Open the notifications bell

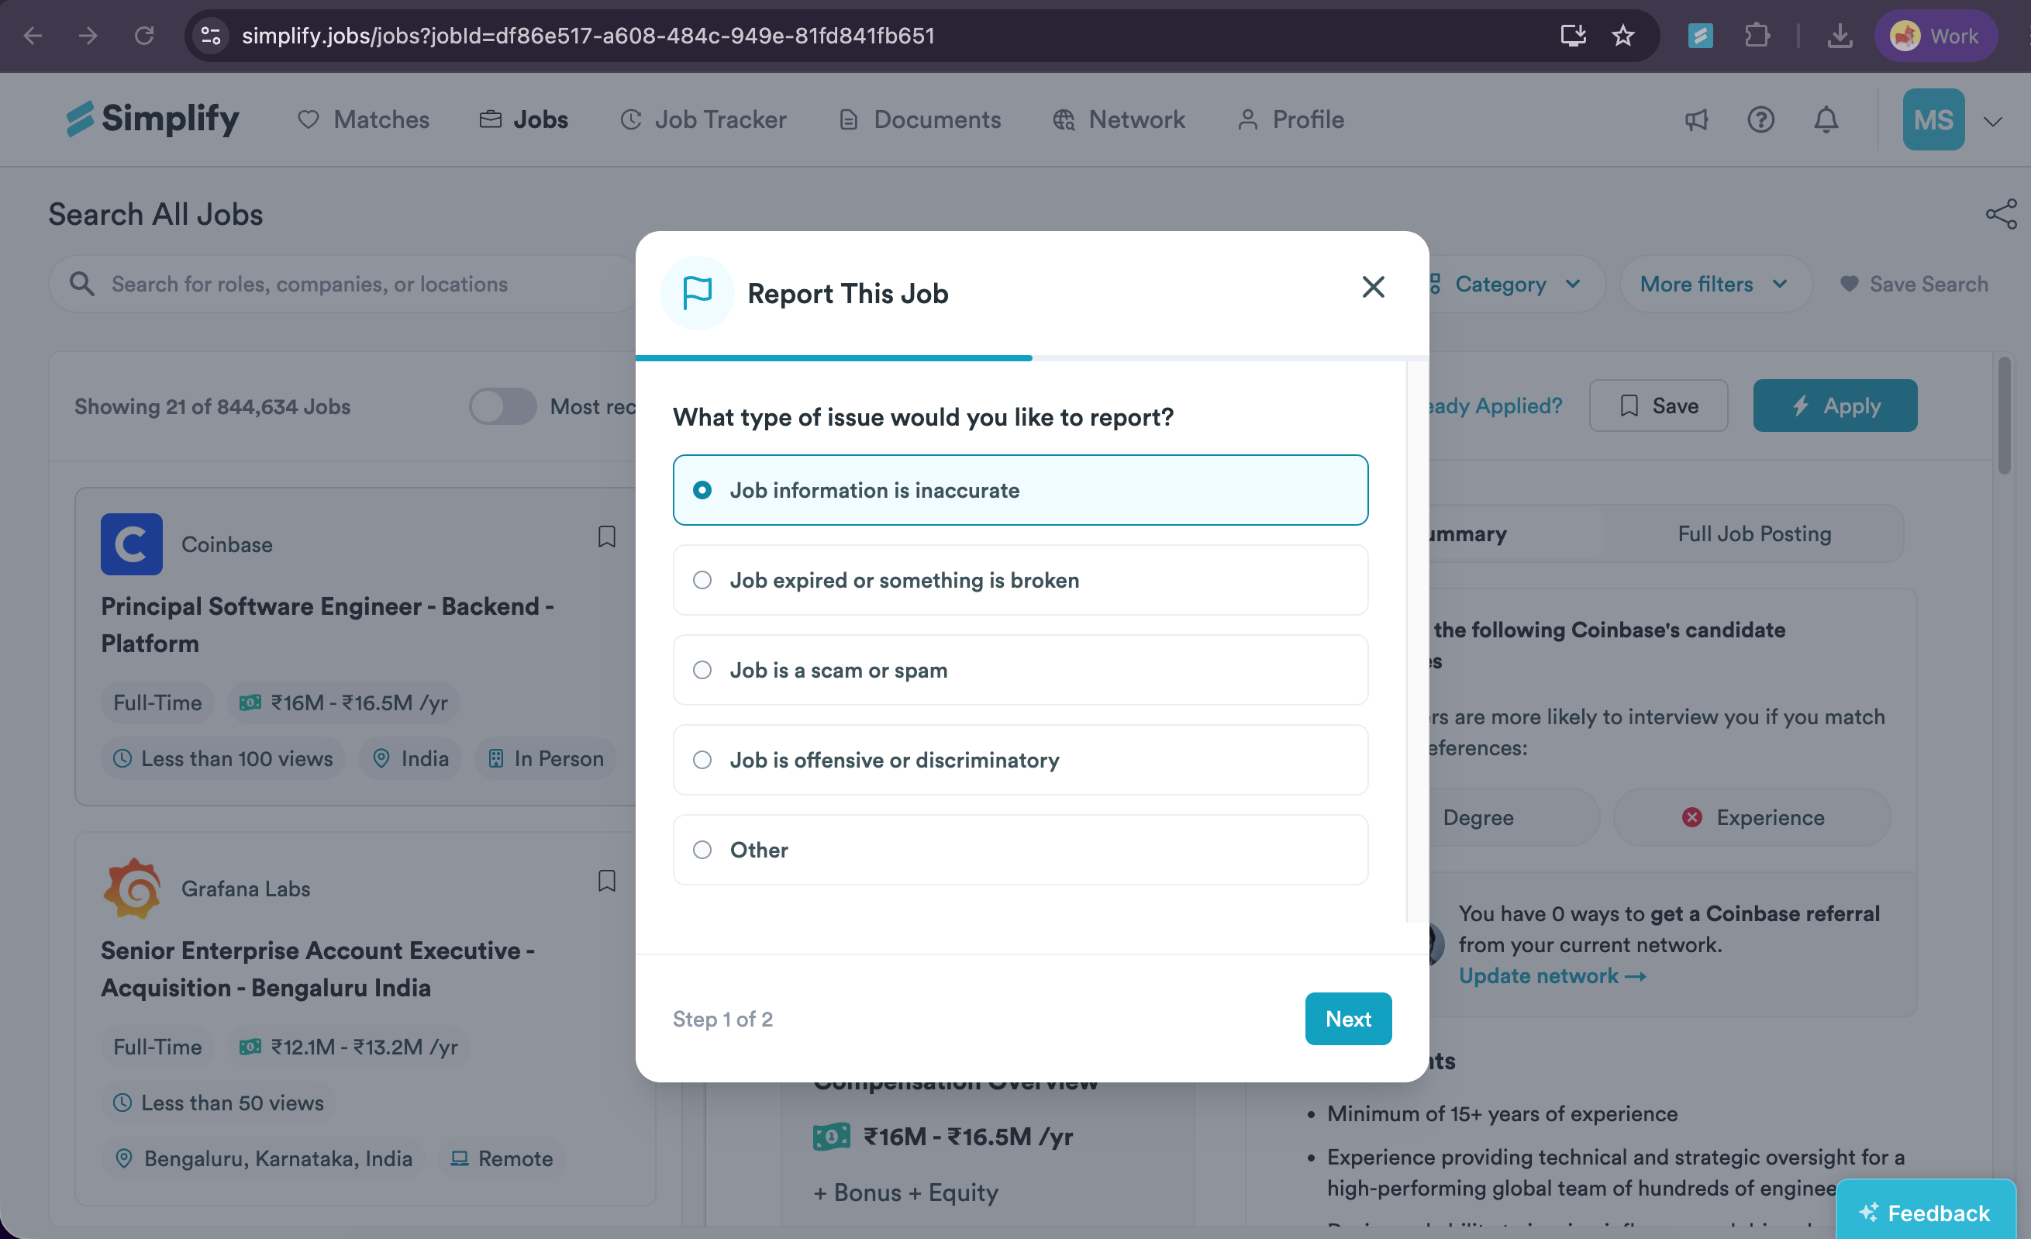tap(1826, 120)
